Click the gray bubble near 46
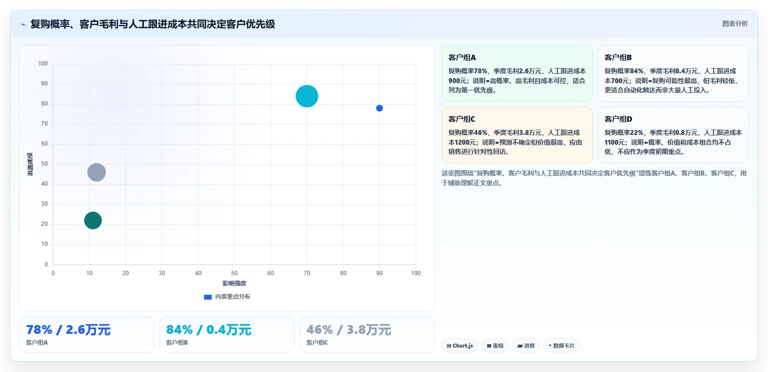The image size is (768, 372). click(x=96, y=172)
